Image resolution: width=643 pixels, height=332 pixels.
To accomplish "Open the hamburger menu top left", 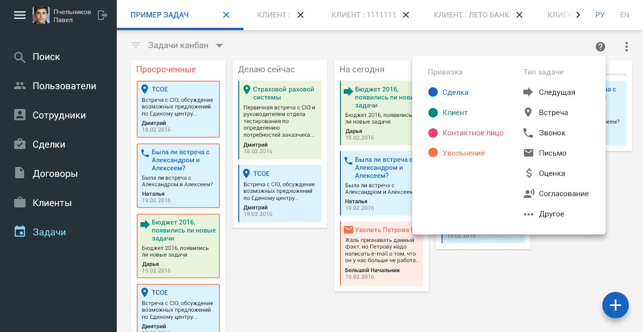I will (20, 15).
